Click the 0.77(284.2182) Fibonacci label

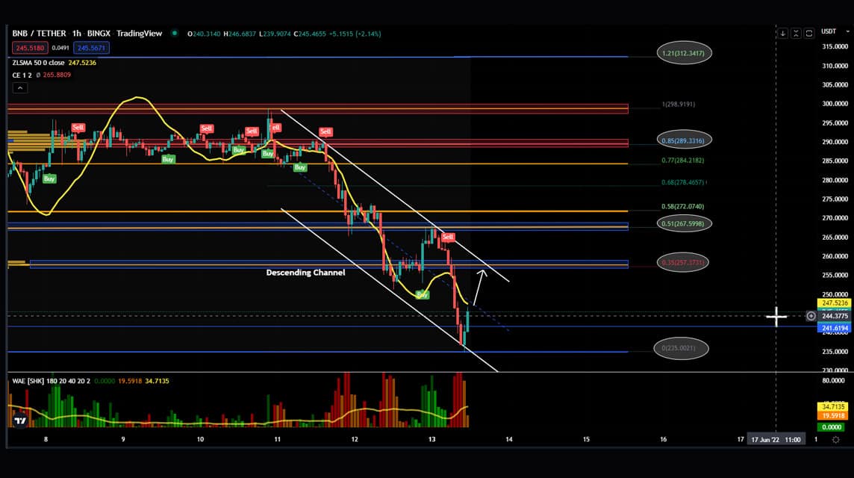[x=683, y=161]
